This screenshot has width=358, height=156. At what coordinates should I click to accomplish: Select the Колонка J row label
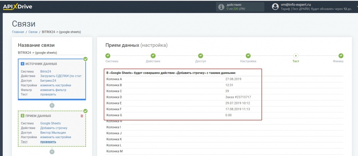click(x=114, y=133)
